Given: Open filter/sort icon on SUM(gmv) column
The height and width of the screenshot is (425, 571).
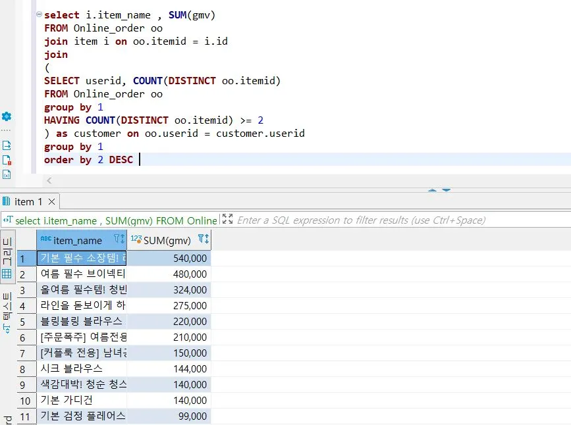Looking at the screenshot, I should coord(204,239).
